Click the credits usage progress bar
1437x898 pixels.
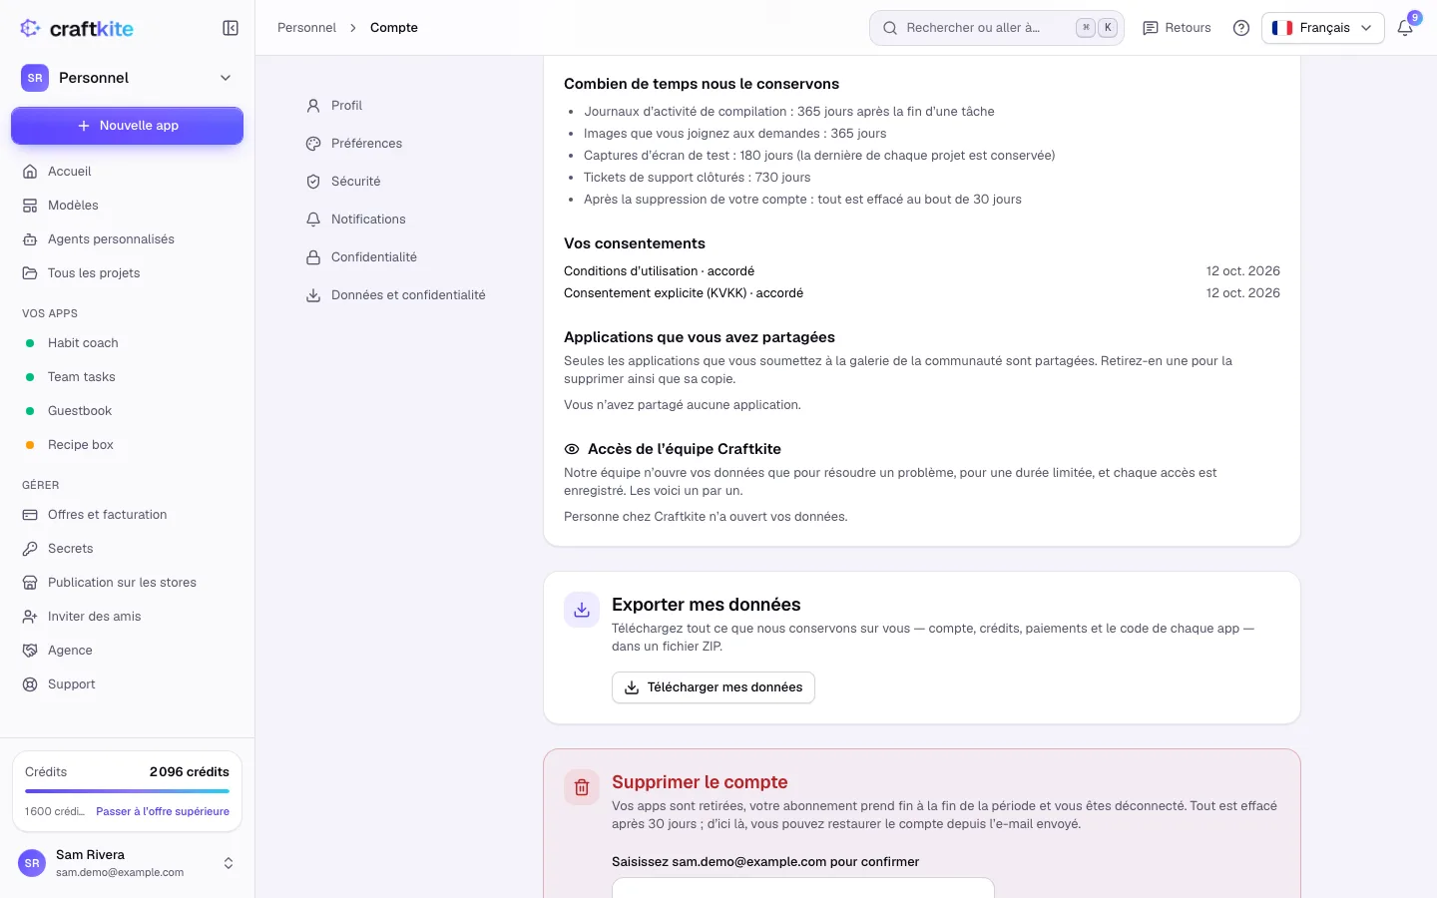127,791
